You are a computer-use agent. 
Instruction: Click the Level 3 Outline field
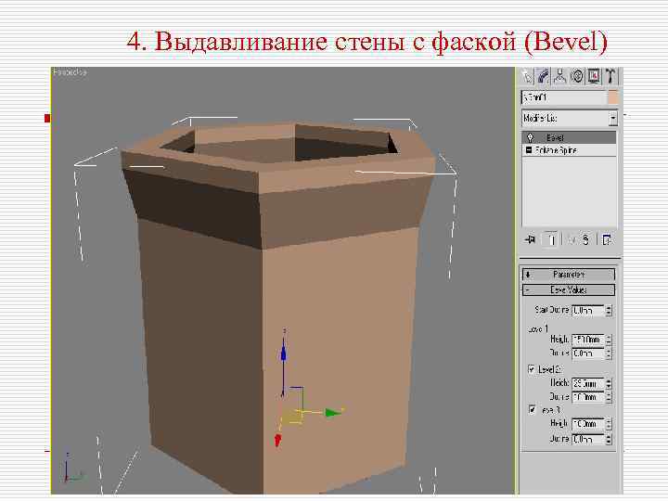tap(588, 439)
